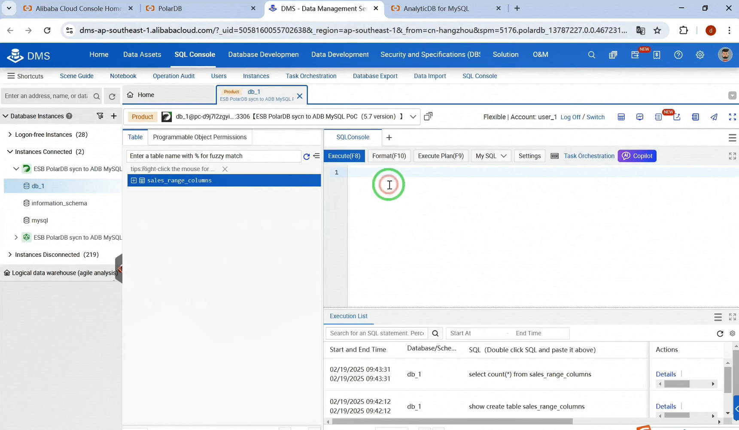Open the browser tab search dropdown
Viewport: 739px width, 430px height.
(9, 8)
